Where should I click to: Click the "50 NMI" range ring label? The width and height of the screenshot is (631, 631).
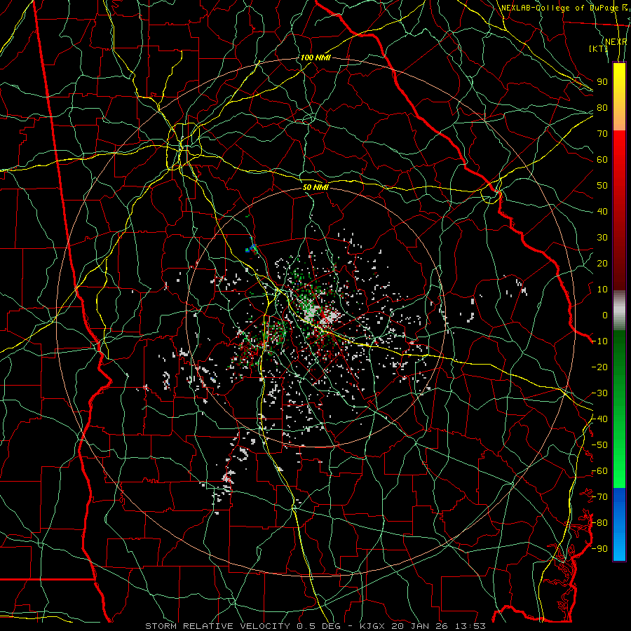(315, 187)
